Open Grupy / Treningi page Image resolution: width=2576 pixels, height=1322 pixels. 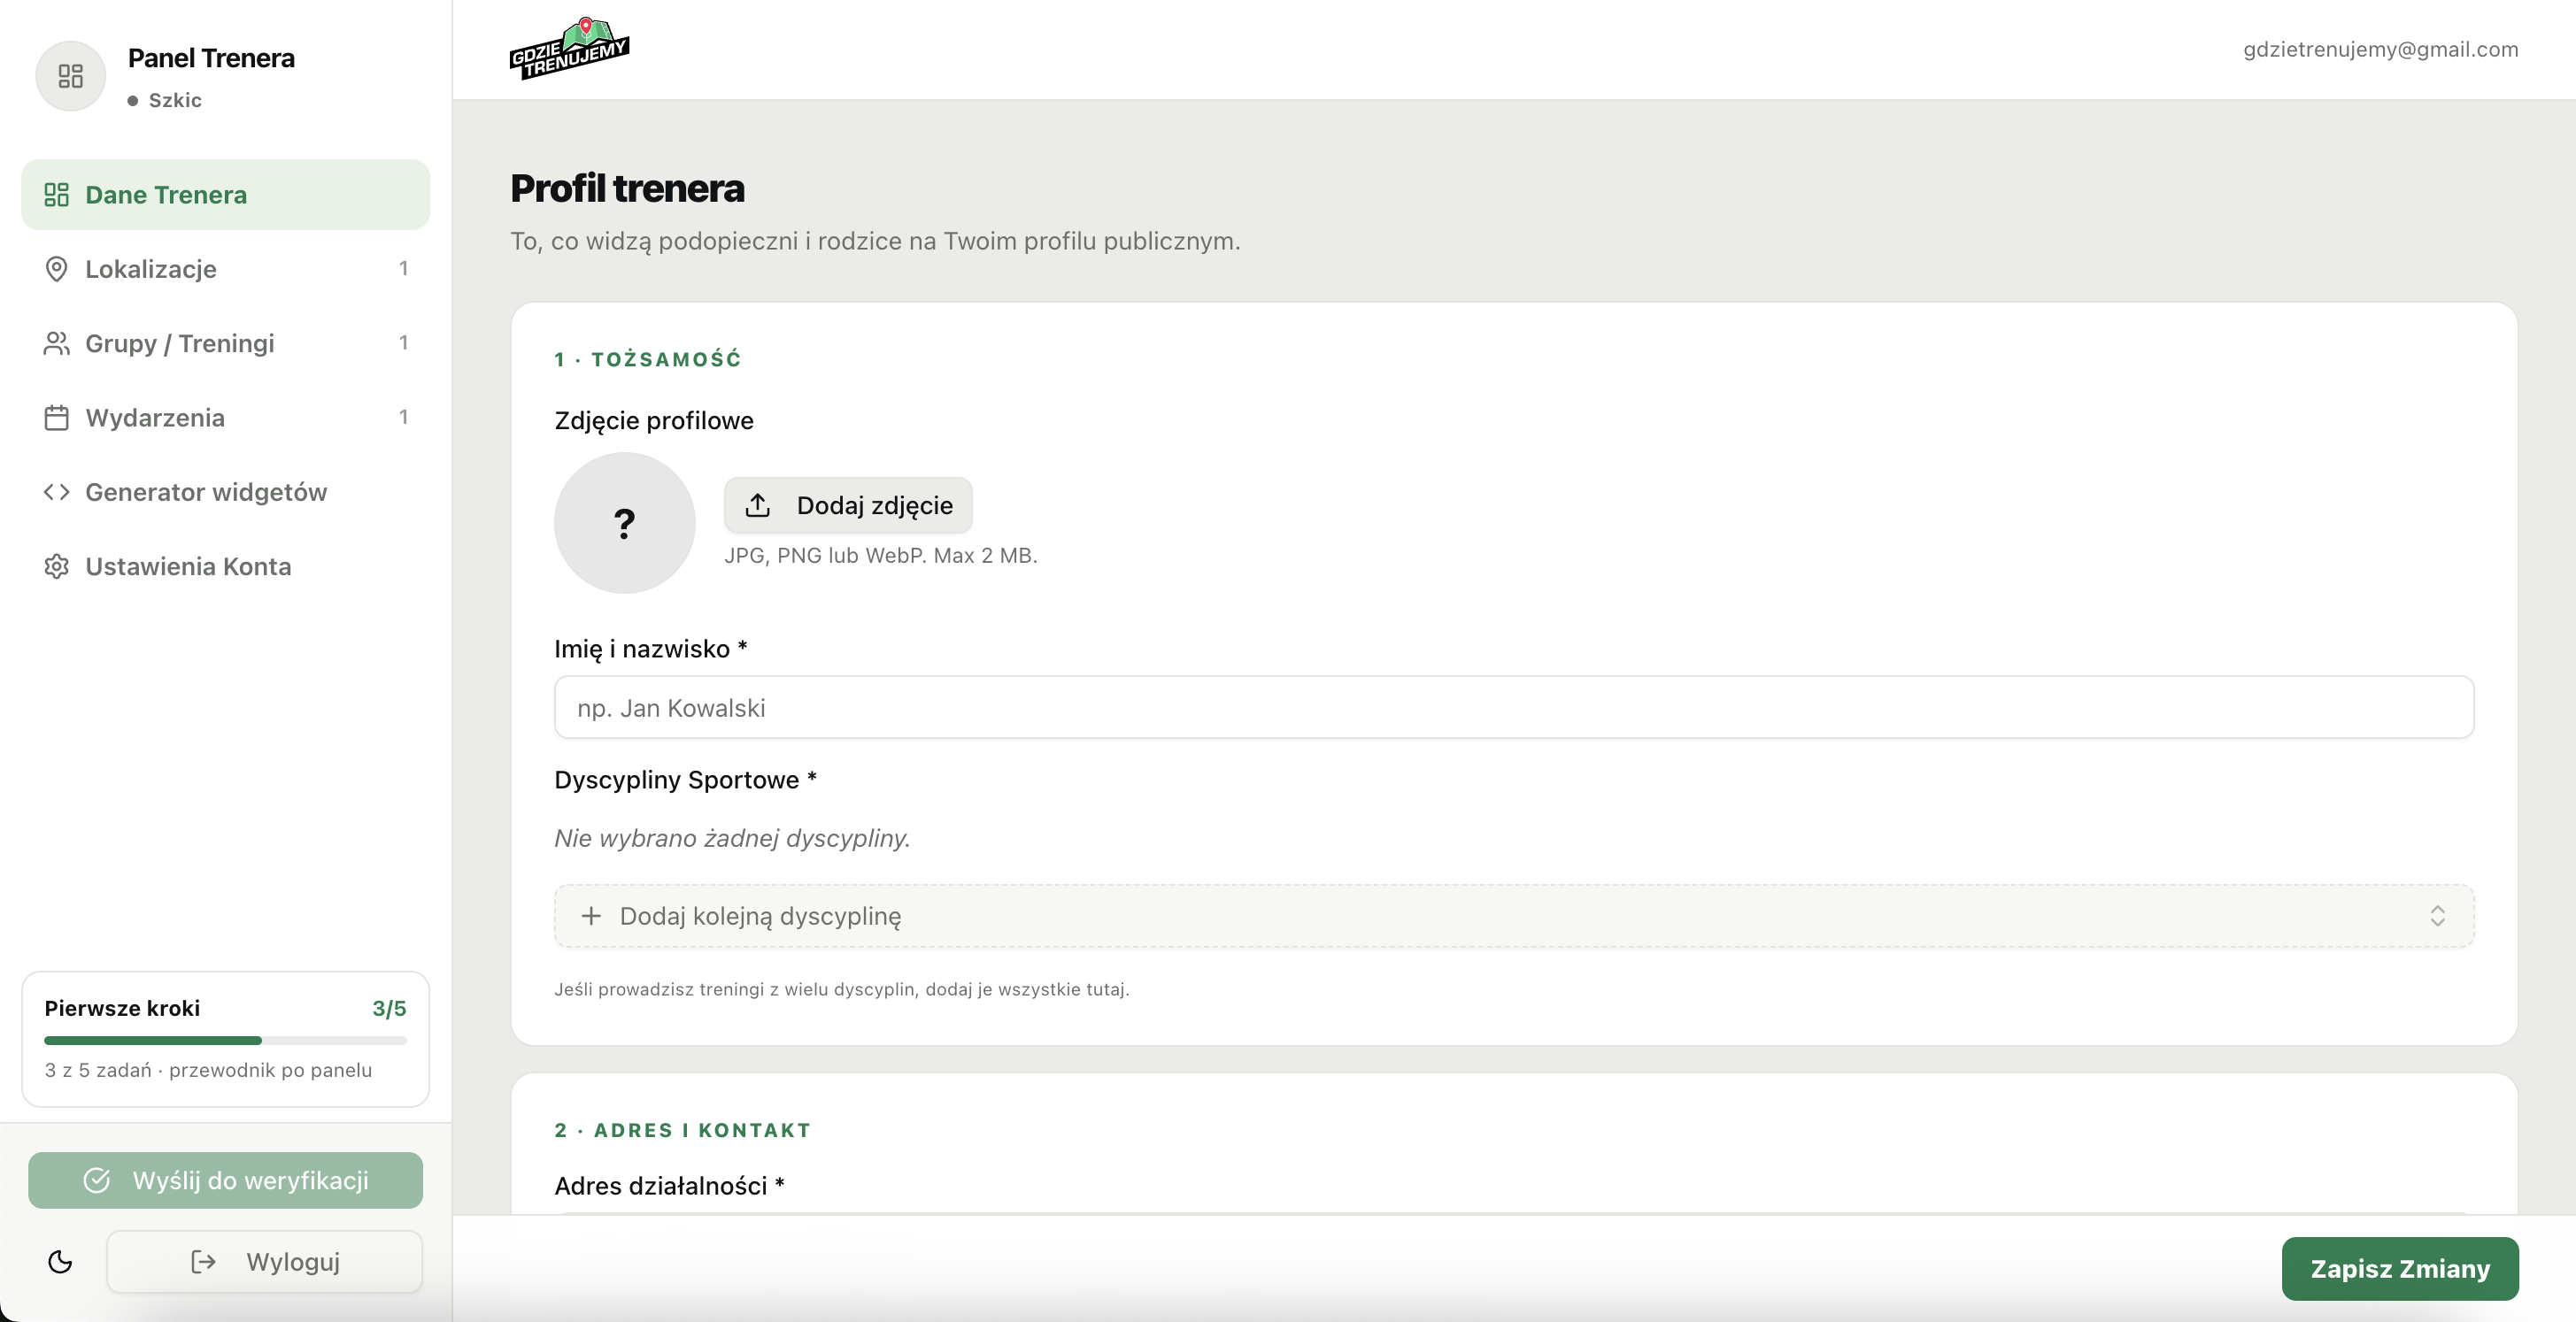[x=225, y=342]
